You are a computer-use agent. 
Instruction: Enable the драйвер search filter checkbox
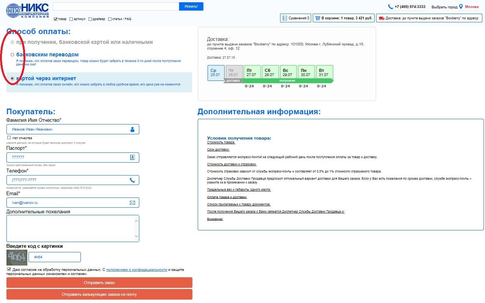(x=90, y=19)
